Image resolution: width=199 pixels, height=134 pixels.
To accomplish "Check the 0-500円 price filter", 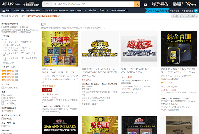I will 2,95.
